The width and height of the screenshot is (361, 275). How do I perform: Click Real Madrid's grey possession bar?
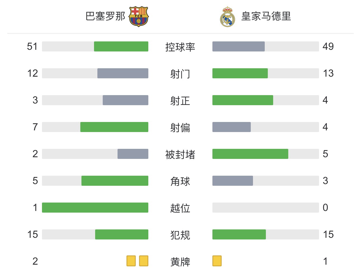pyautogui.click(x=238, y=46)
